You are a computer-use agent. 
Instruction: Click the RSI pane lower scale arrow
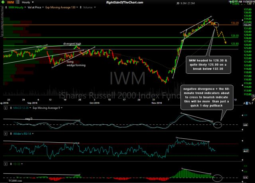coord(243,160)
